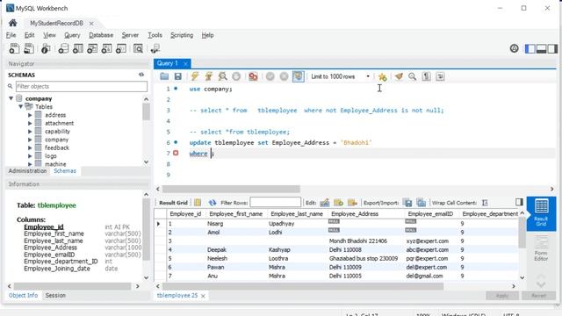Viewport: 562px width, 316px height.
Task: Click the Revert button
Action: 538,296
